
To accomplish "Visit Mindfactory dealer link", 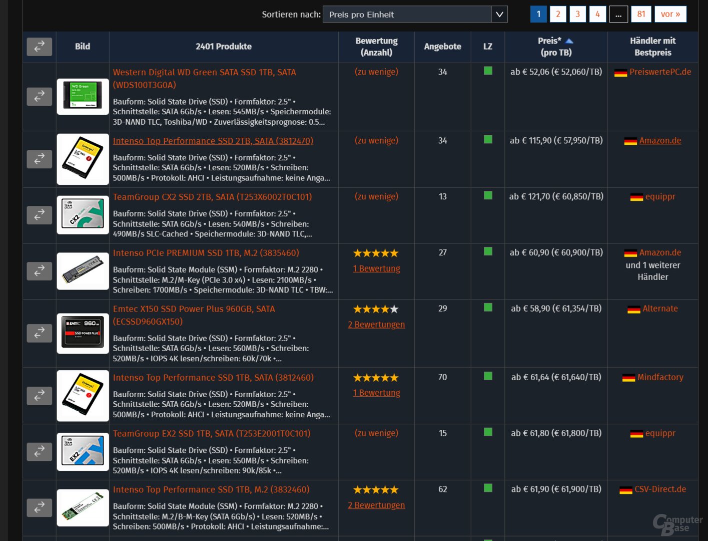I will [660, 377].
